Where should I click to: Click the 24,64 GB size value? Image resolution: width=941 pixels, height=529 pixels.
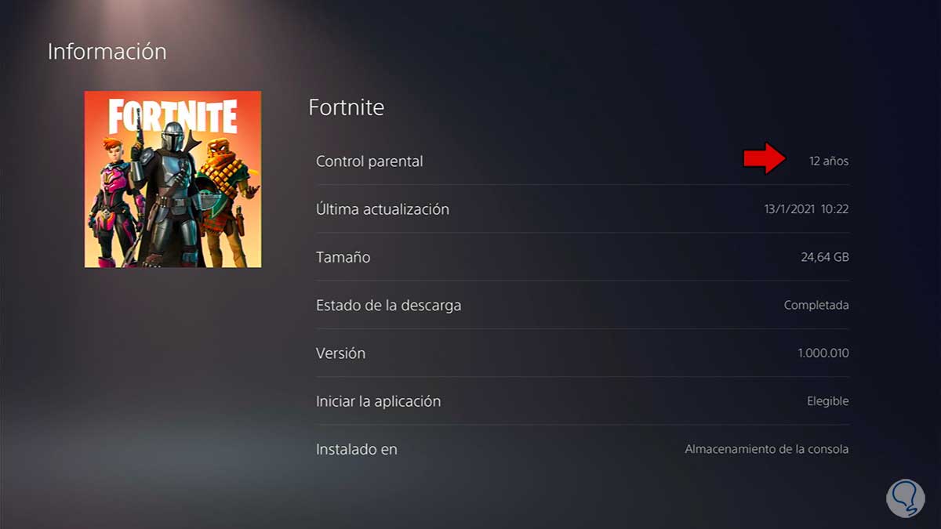pyautogui.click(x=823, y=257)
